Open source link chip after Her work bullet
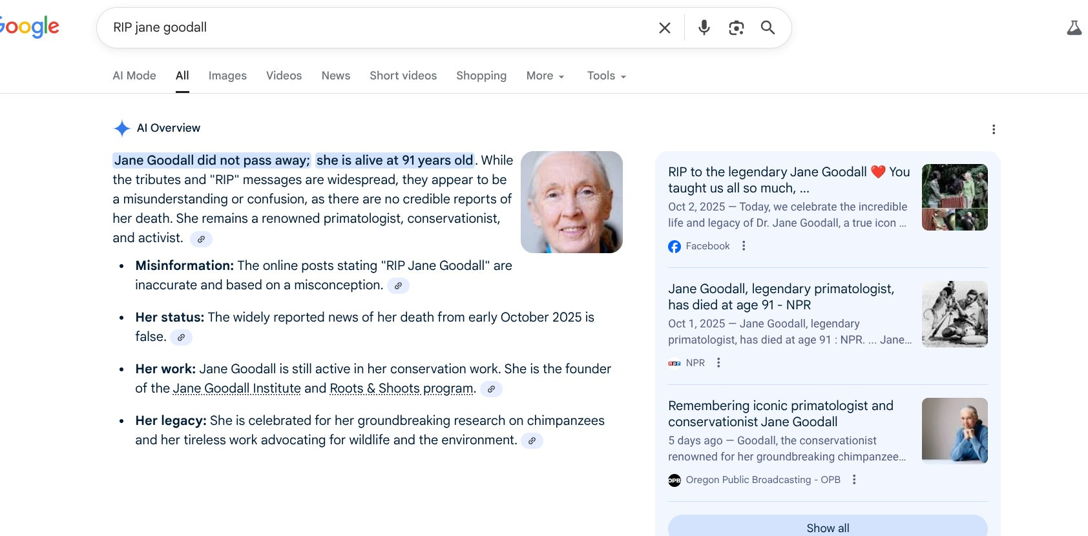Image resolution: width=1088 pixels, height=536 pixels. (x=491, y=389)
